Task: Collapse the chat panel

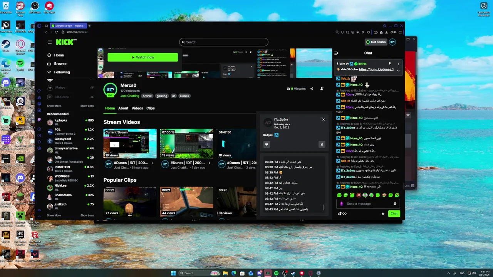Action: point(336,53)
